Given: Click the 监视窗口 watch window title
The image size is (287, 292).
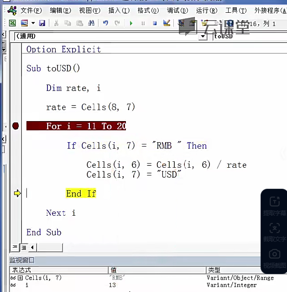Looking at the screenshot, I should [x=22, y=260].
